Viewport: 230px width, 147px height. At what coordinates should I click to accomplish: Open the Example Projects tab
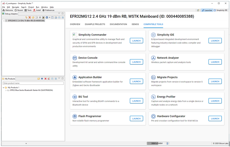coord(95,24)
